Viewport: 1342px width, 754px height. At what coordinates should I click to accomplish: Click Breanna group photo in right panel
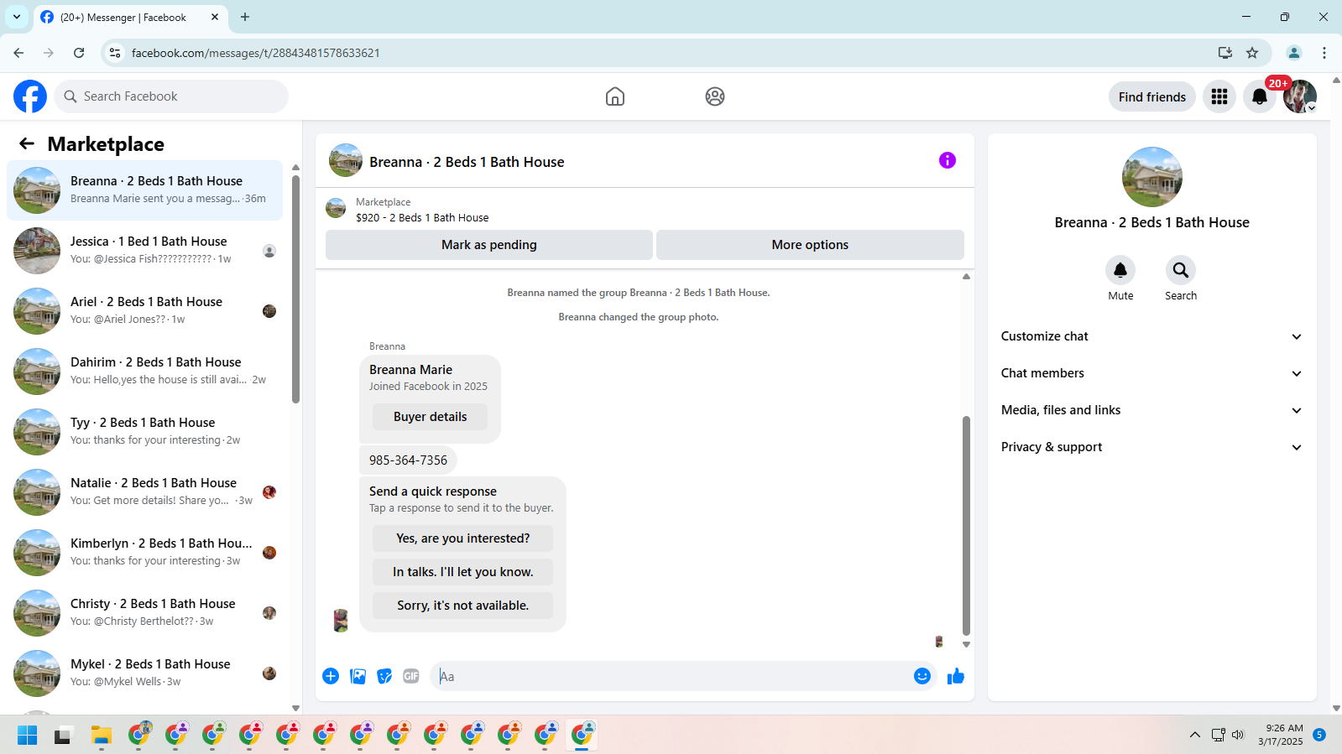coord(1152,177)
